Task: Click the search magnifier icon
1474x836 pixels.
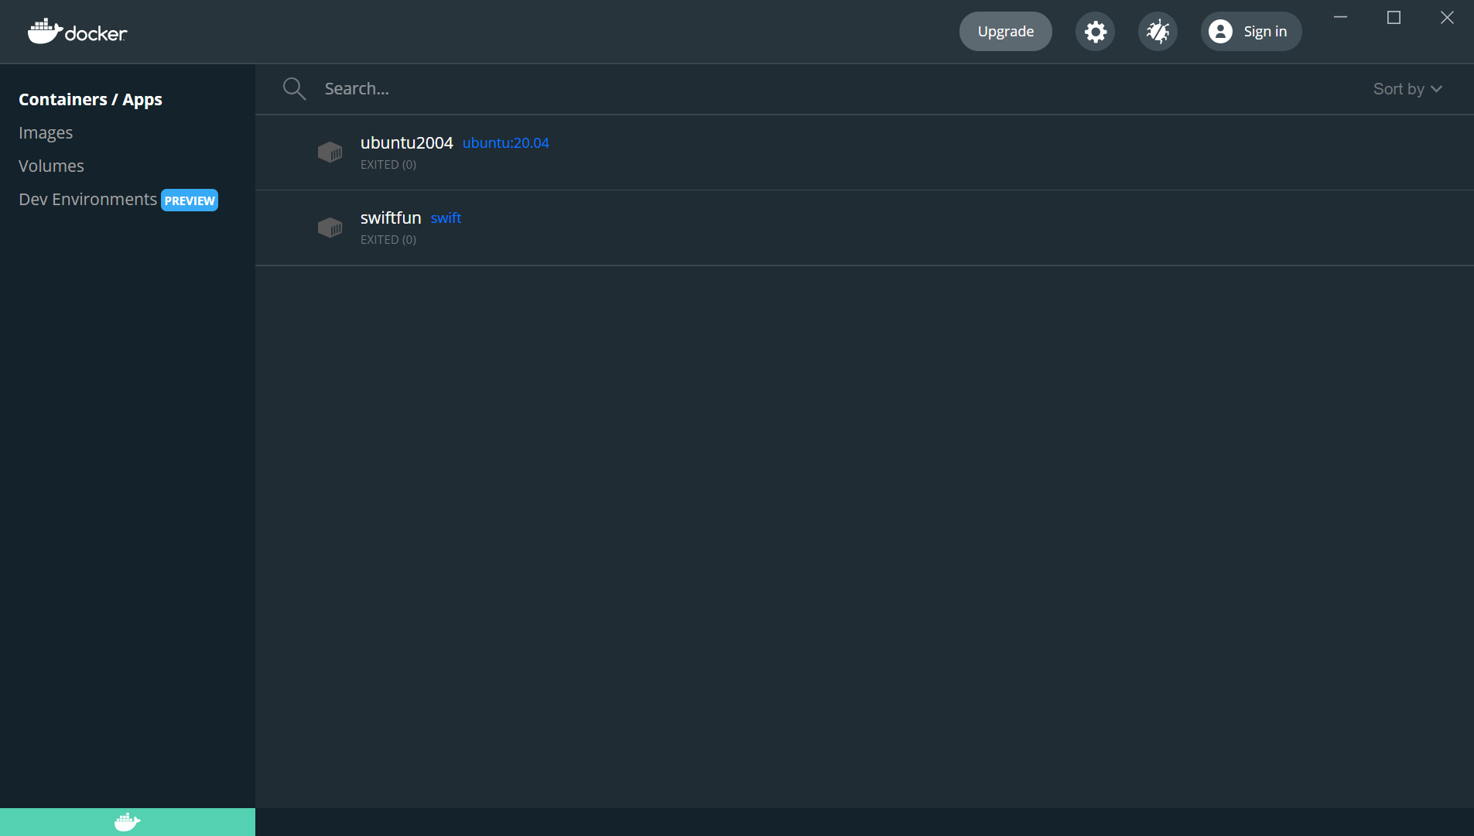Action: 294,89
